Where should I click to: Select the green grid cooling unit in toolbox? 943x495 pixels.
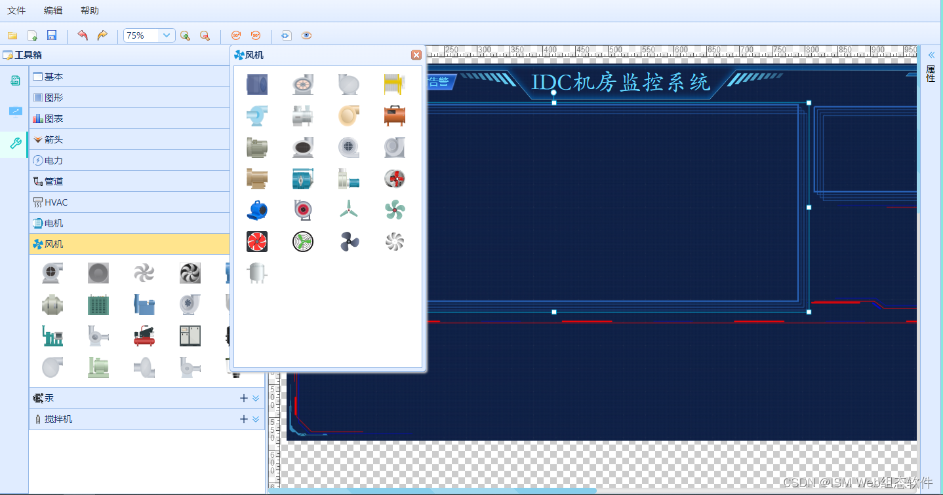pos(98,304)
